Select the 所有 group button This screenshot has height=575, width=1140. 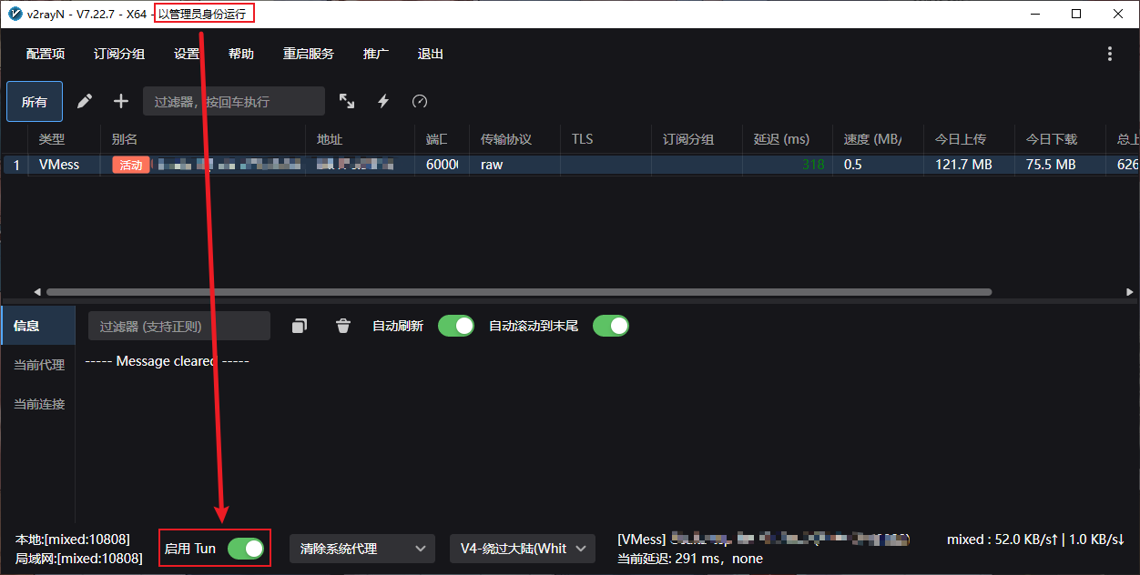pyautogui.click(x=35, y=101)
